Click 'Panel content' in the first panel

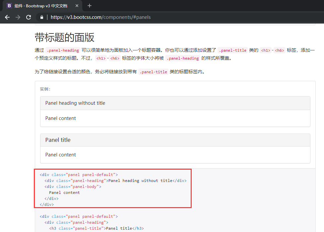[61, 118]
